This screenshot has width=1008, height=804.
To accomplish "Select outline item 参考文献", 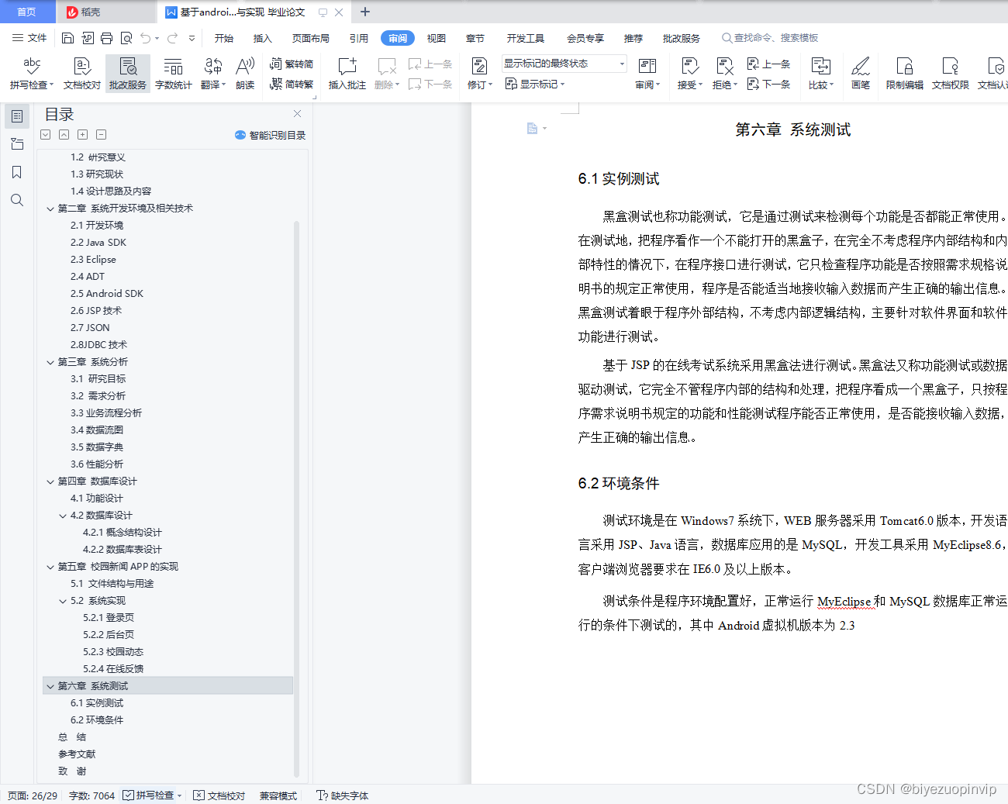I will pyautogui.click(x=77, y=754).
